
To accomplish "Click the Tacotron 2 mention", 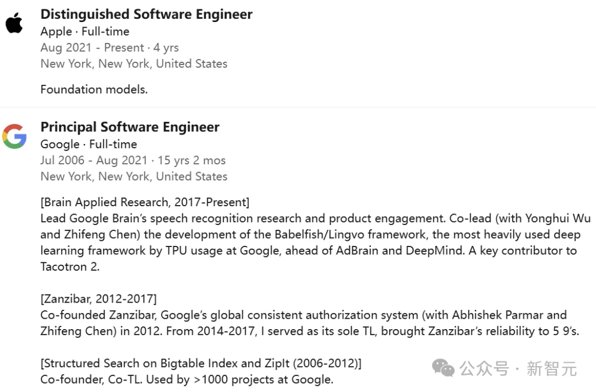I will coord(70,267).
